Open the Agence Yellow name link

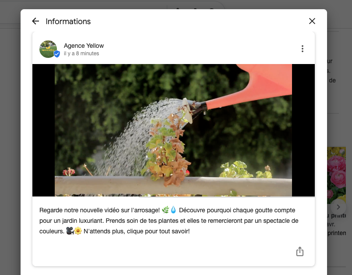pos(84,46)
